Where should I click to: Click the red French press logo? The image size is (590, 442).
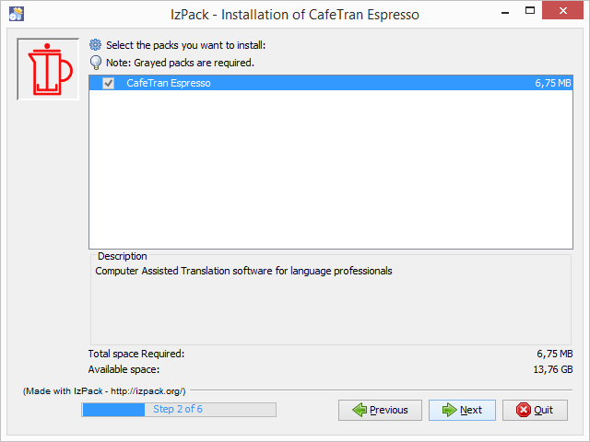click(x=48, y=69)
